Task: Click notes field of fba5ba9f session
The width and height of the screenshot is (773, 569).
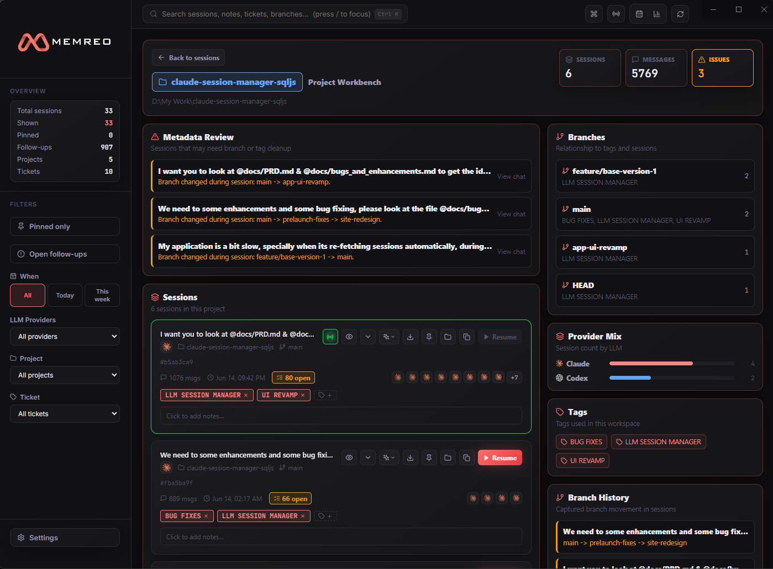Action: tap(341, 537)
